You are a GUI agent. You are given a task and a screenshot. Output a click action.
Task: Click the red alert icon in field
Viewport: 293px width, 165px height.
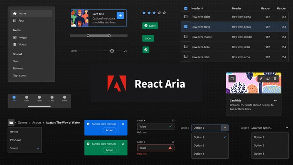pos(170,148)
